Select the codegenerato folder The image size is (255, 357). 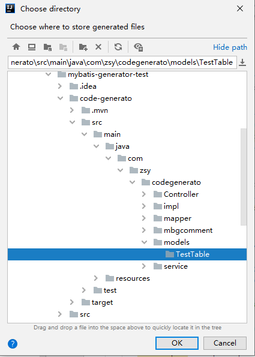point(171,182)
